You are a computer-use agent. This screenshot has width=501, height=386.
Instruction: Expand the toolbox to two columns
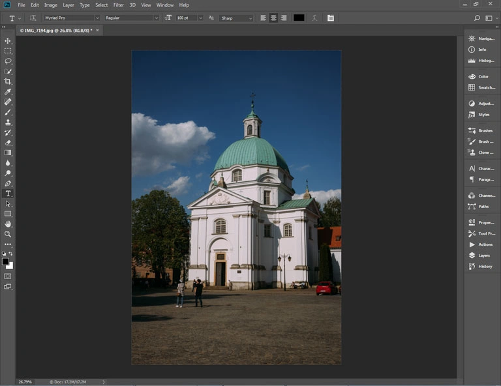point(4,27)
